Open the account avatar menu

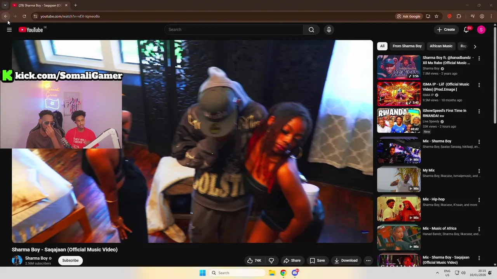click(x=481, y=29)
